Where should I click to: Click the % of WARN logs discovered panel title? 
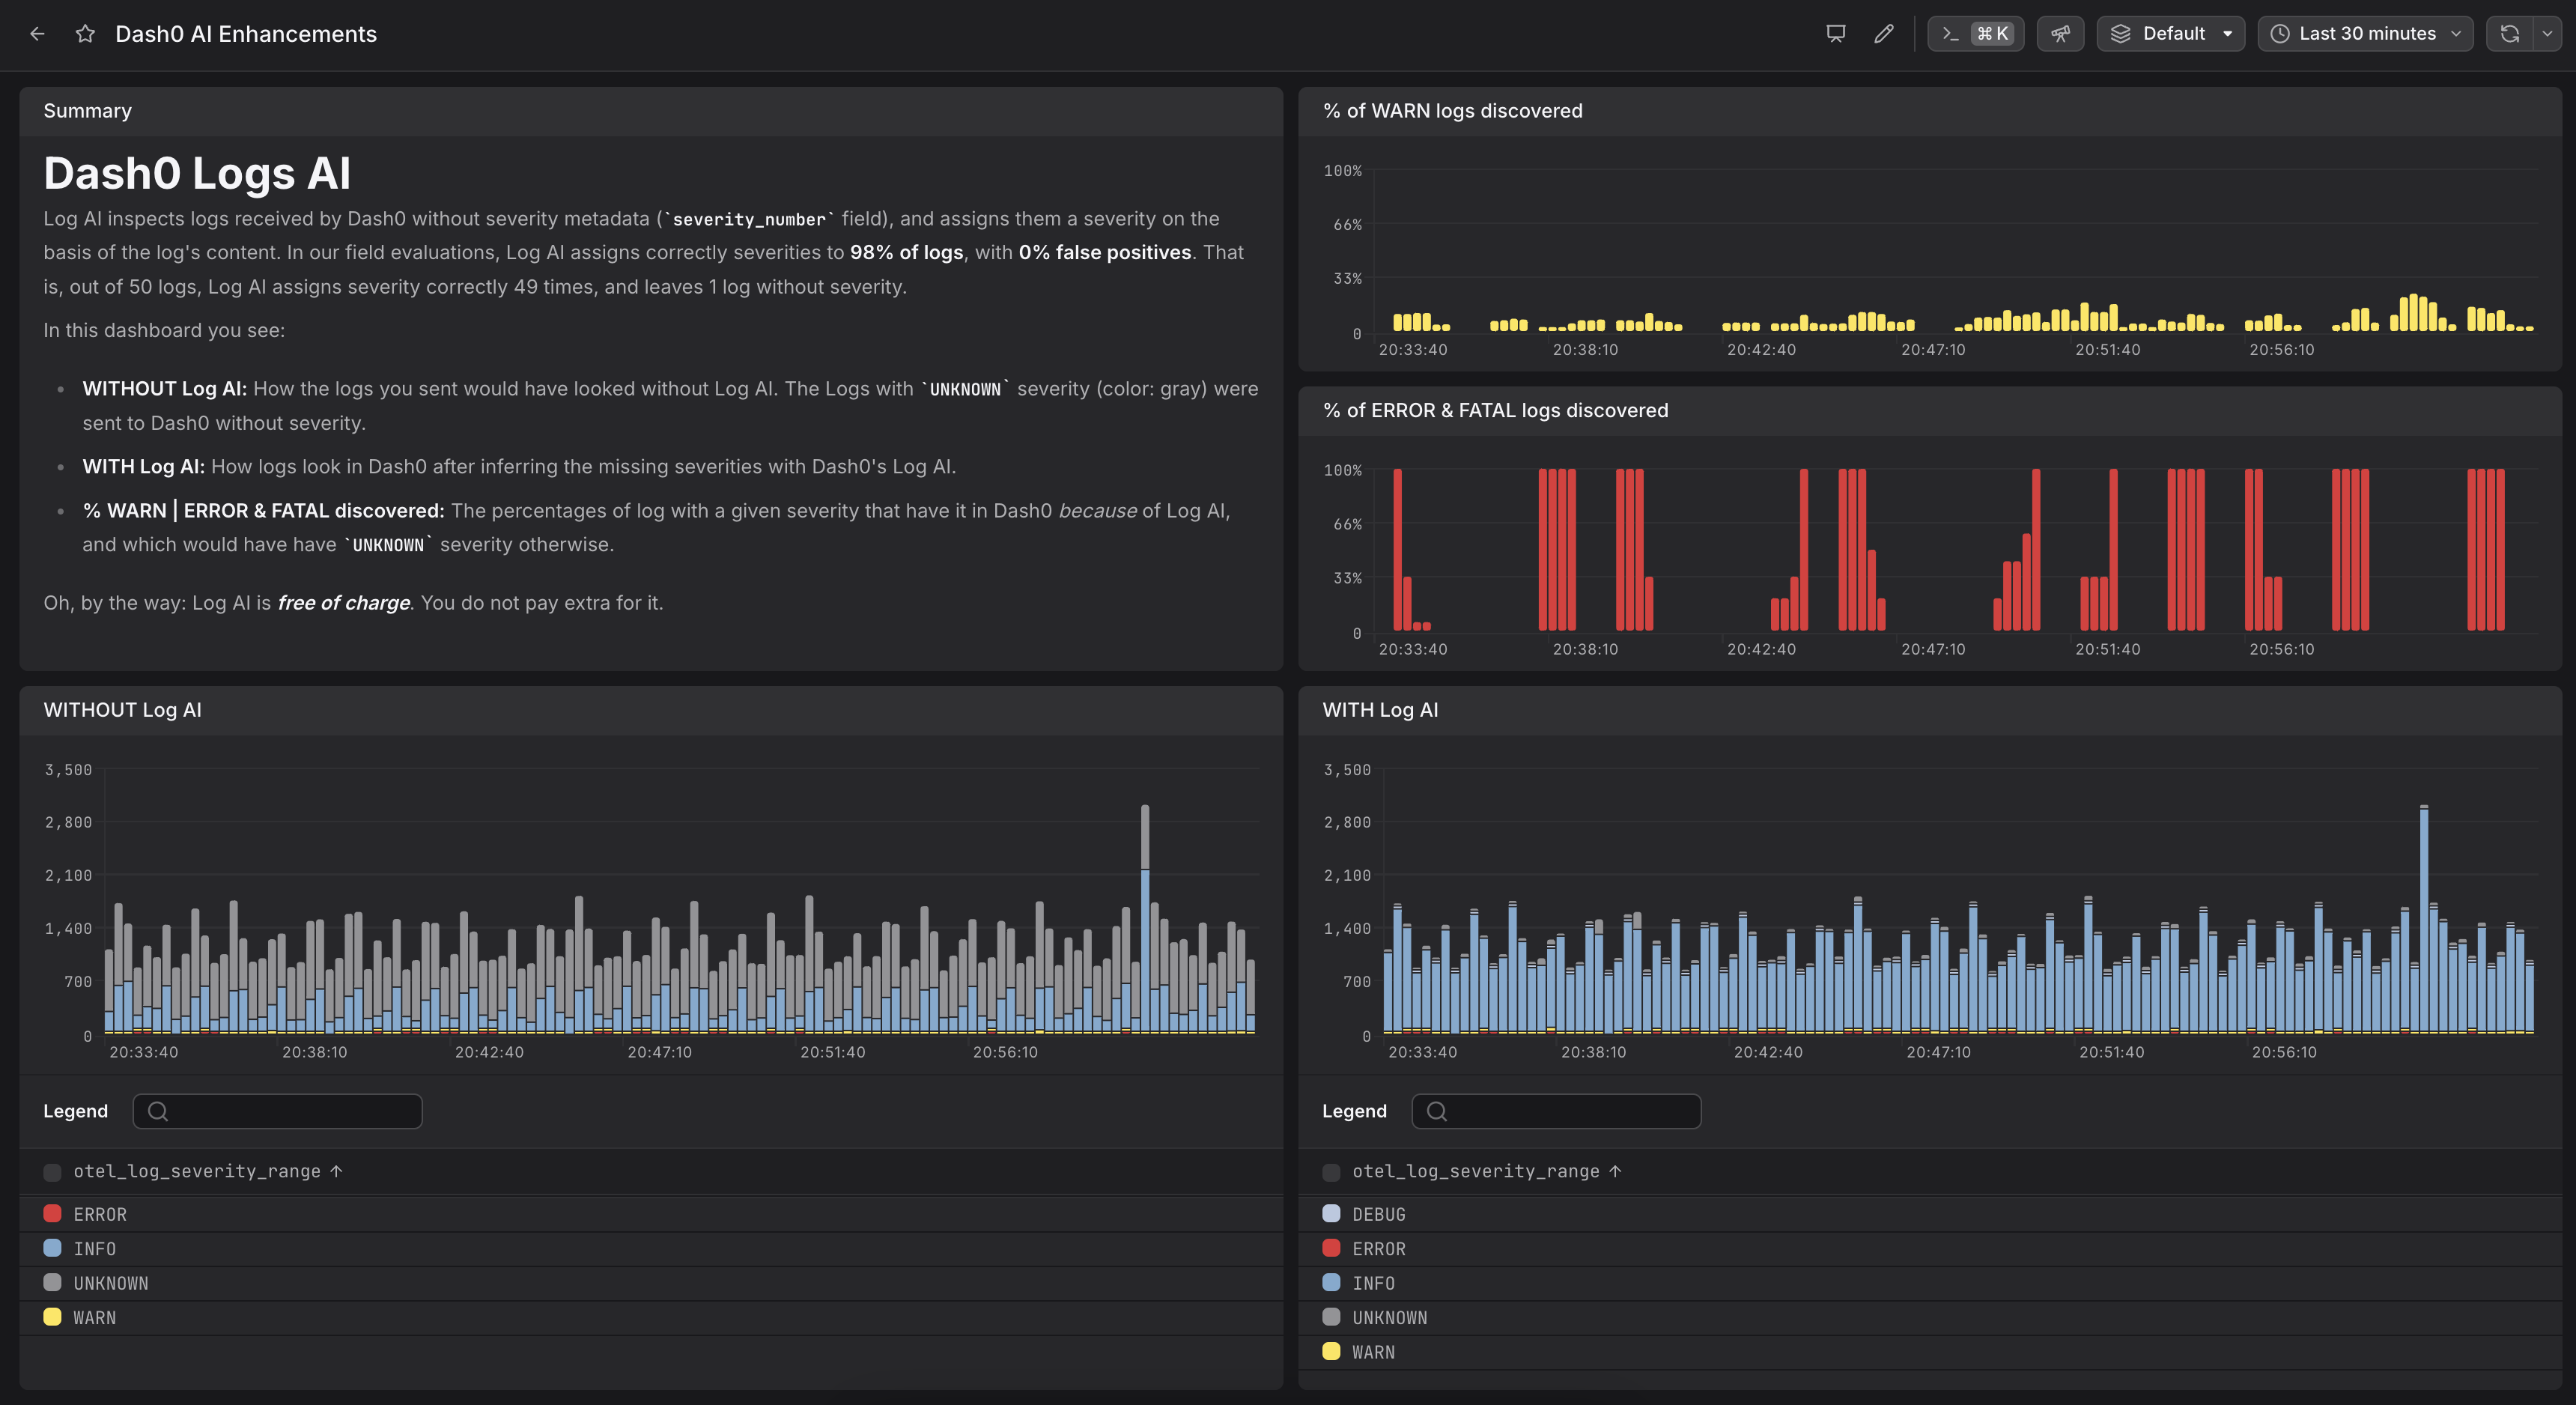tap(1452, 111)
